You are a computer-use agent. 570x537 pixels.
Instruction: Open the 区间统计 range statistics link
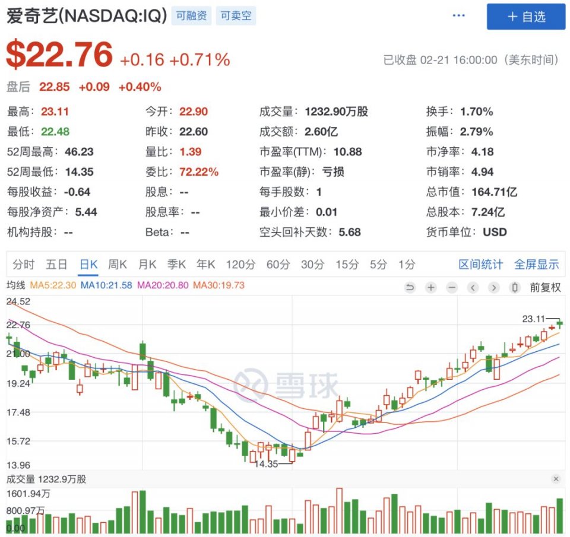point(480,265)
